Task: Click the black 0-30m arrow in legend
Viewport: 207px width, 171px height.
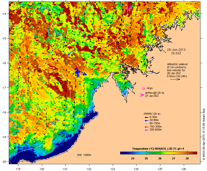Action: [146, 117]
